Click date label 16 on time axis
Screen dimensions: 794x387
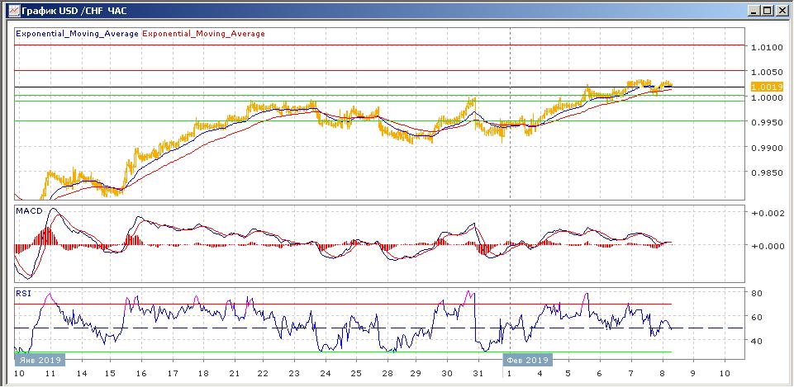coord(141,373)
